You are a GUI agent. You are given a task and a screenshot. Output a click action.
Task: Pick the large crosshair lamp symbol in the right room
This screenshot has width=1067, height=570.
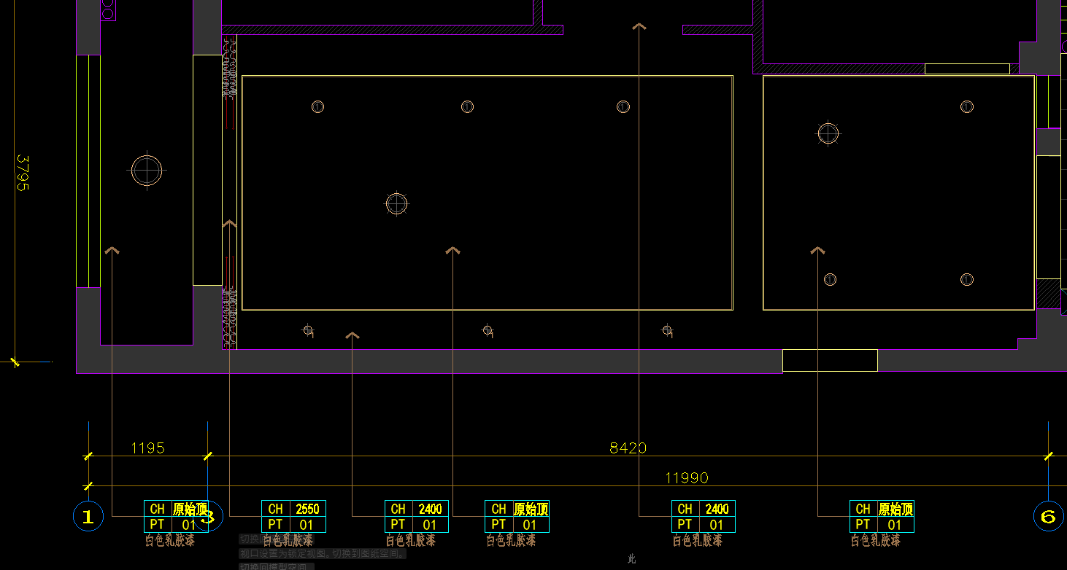tap(828, 133)
